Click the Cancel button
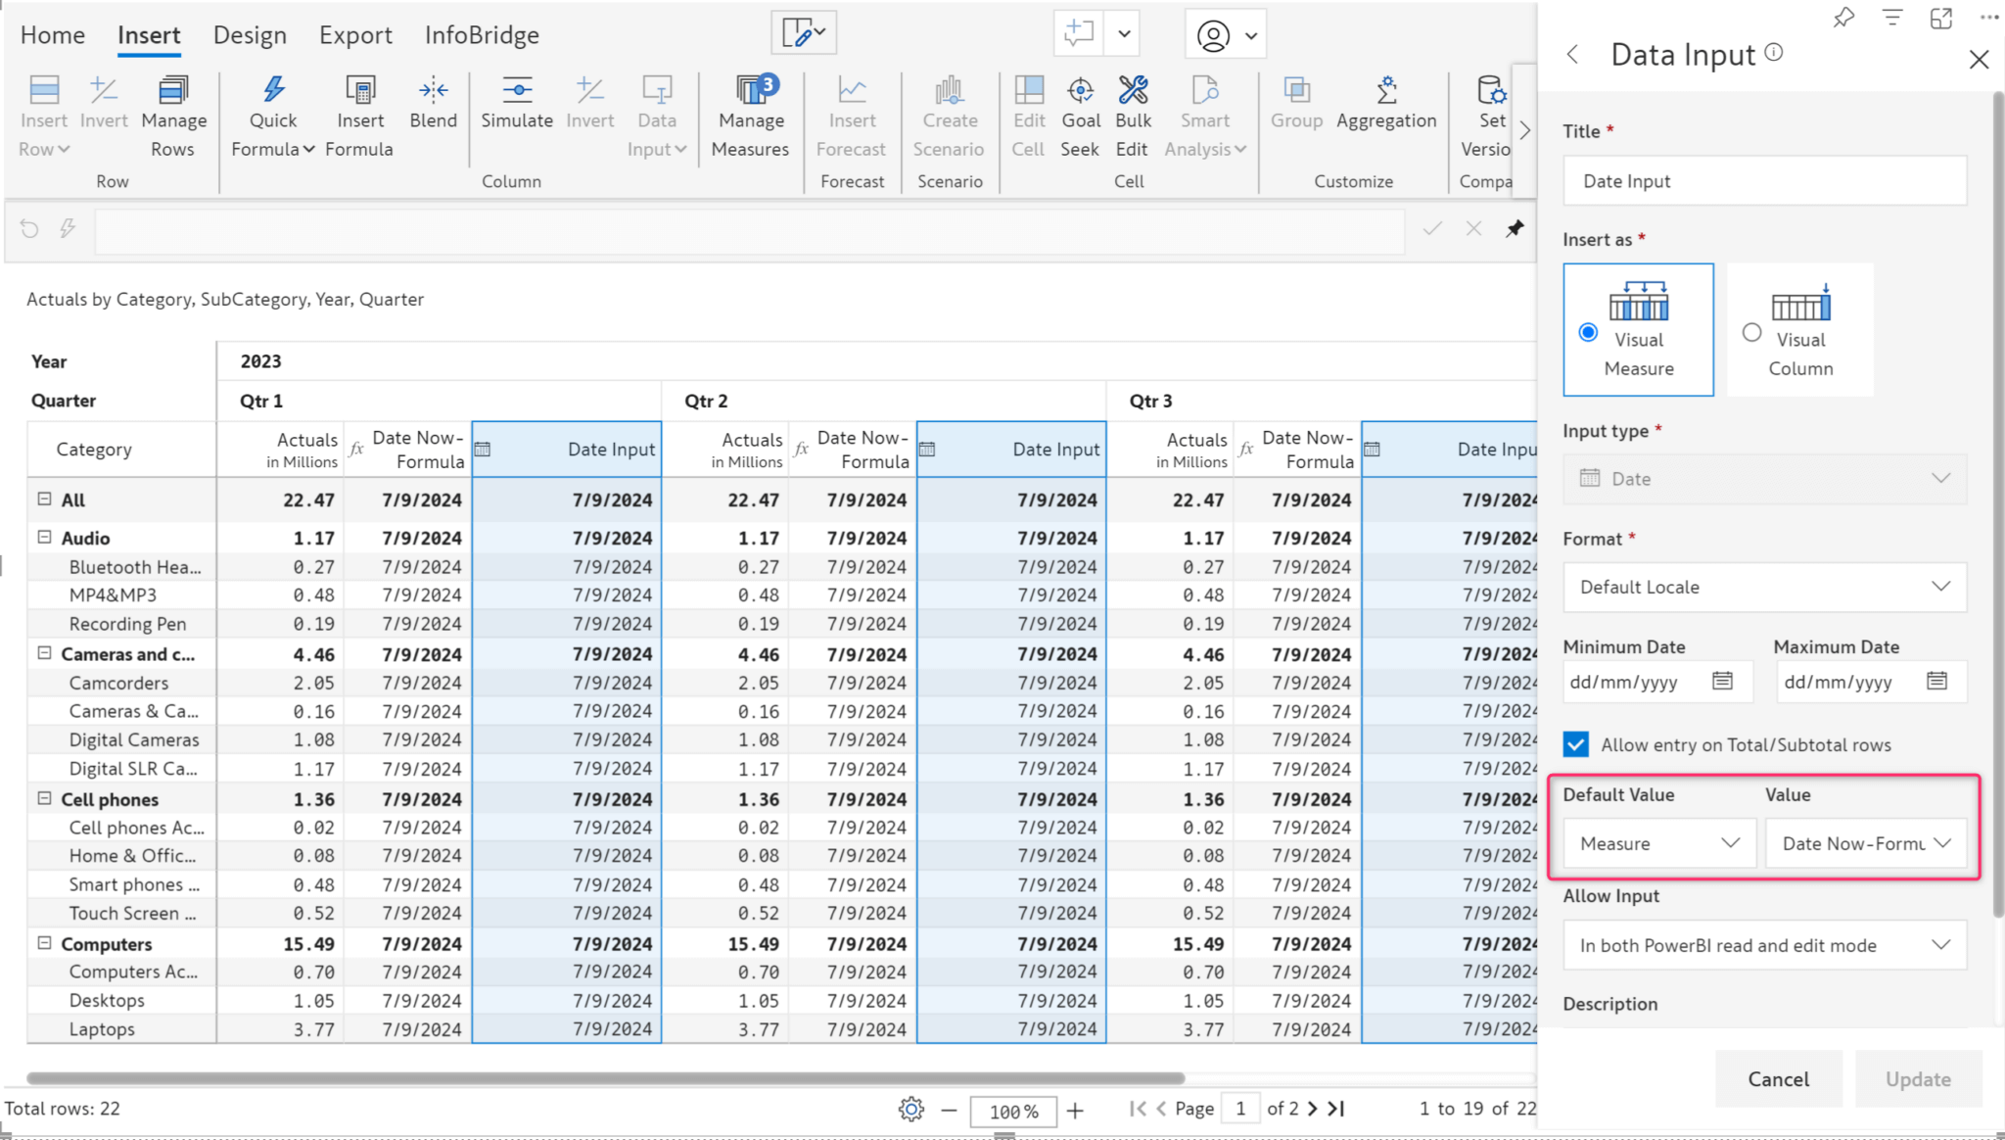This screenshot has height=1140, width=2005. click(x=1778, y=1078)
